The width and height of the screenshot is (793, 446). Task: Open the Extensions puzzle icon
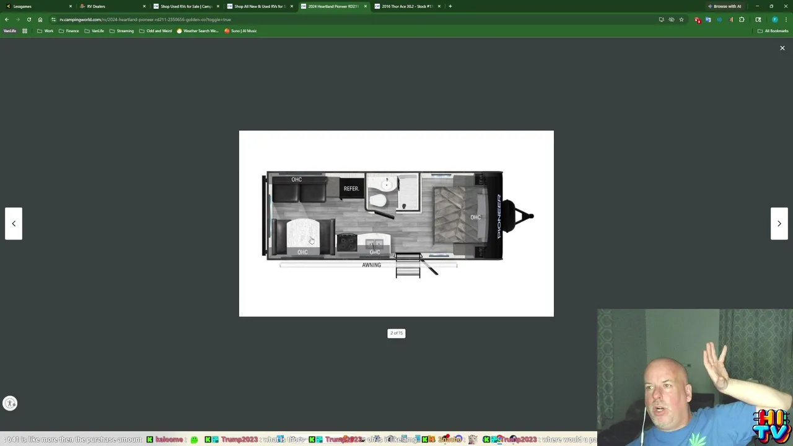click(742, 19)
